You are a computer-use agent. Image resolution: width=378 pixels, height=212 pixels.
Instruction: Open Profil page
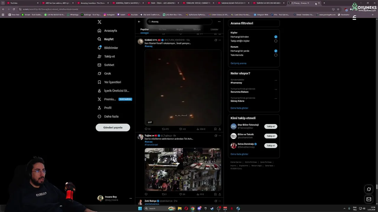(105, 108)
